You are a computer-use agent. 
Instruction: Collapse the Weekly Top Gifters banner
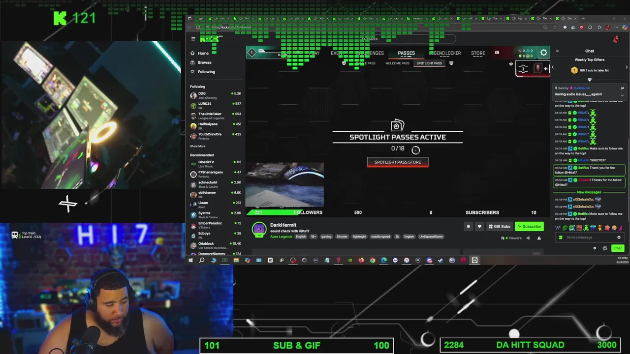coord(590,80)
